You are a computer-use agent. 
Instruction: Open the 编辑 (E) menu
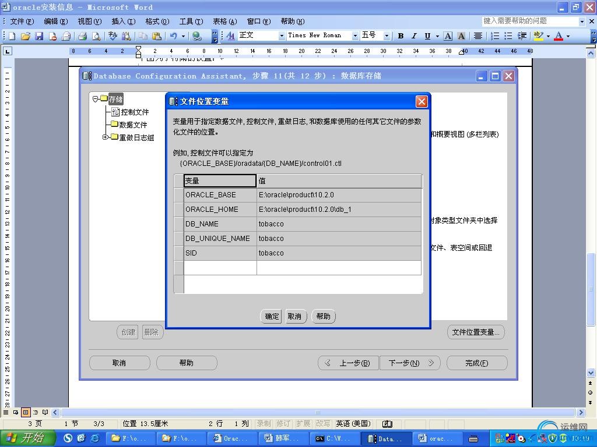pos(56,22)
